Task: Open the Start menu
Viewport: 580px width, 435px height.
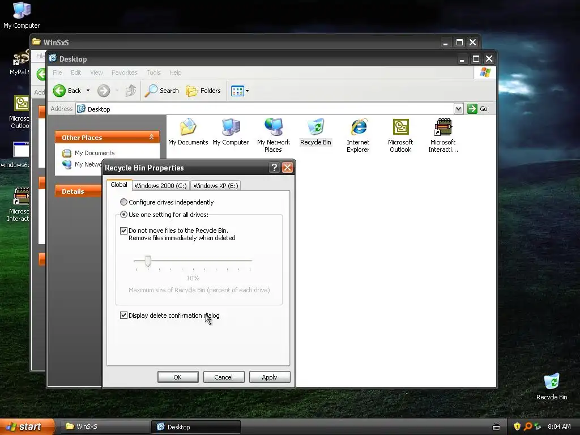Action: [27, 427]
